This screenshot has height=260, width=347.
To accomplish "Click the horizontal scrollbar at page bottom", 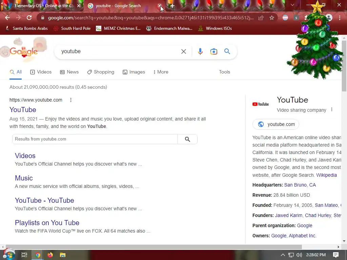I will tap(154, 247).
